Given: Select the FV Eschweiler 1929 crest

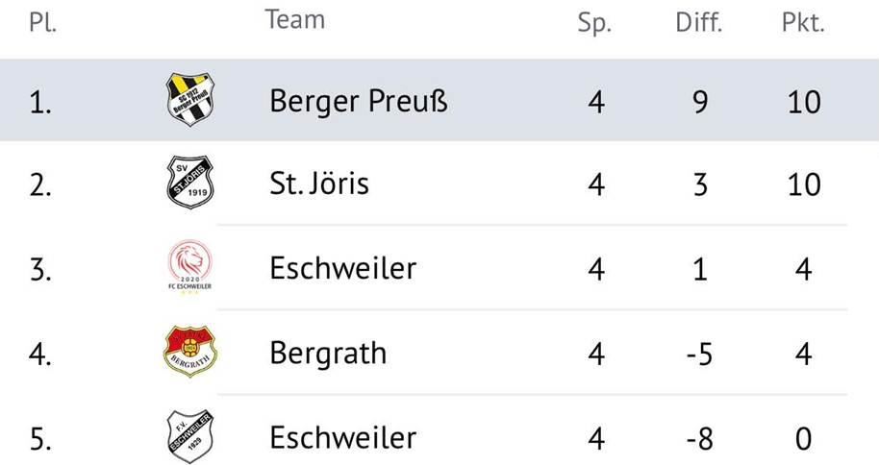Looking at the screenshot, I should pos(190,436).
